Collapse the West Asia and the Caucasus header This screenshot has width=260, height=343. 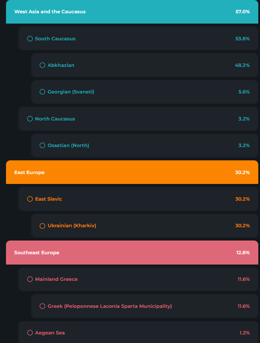pyautogui.click(x=132, y=12)
